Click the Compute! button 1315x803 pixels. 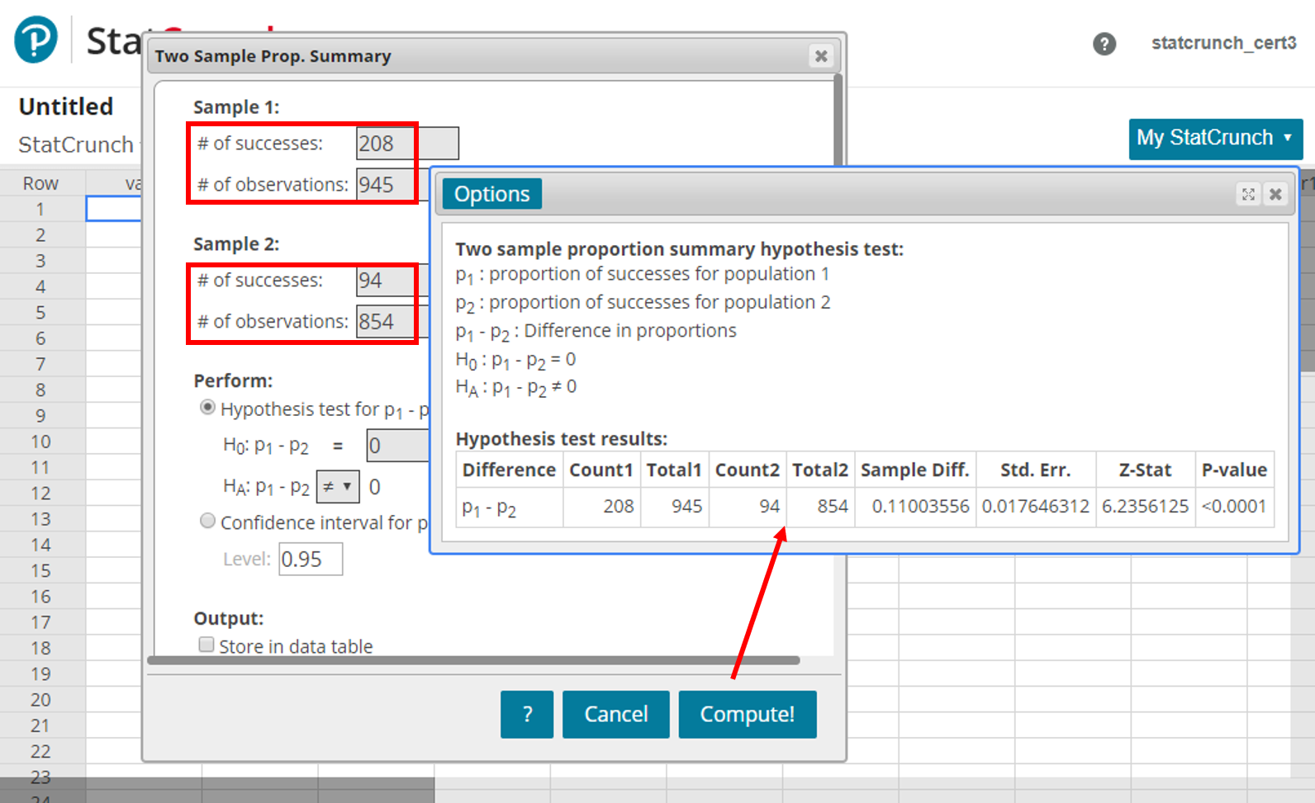[748, 715]
